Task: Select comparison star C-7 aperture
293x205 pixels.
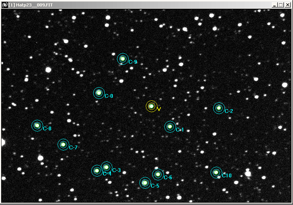Action: coord(63,144)
